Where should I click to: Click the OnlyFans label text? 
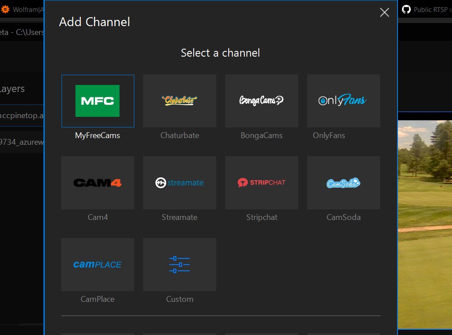[x=329, y=135]
